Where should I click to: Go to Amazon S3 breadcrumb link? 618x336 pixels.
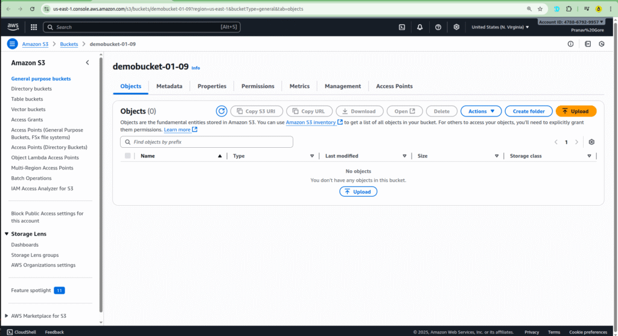pos(35,44)
